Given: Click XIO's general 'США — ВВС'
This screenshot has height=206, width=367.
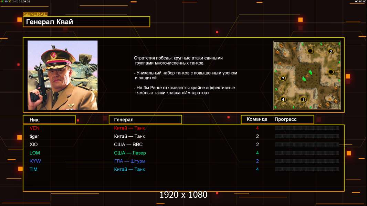Looking at the screenshot, I should tap(128, 145).
